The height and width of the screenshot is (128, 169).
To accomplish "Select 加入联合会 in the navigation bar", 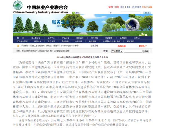I will (36, 38).
